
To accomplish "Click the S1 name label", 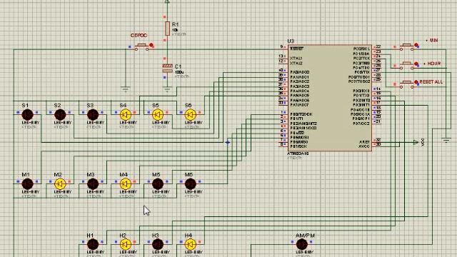I will [x=25, y=105].
